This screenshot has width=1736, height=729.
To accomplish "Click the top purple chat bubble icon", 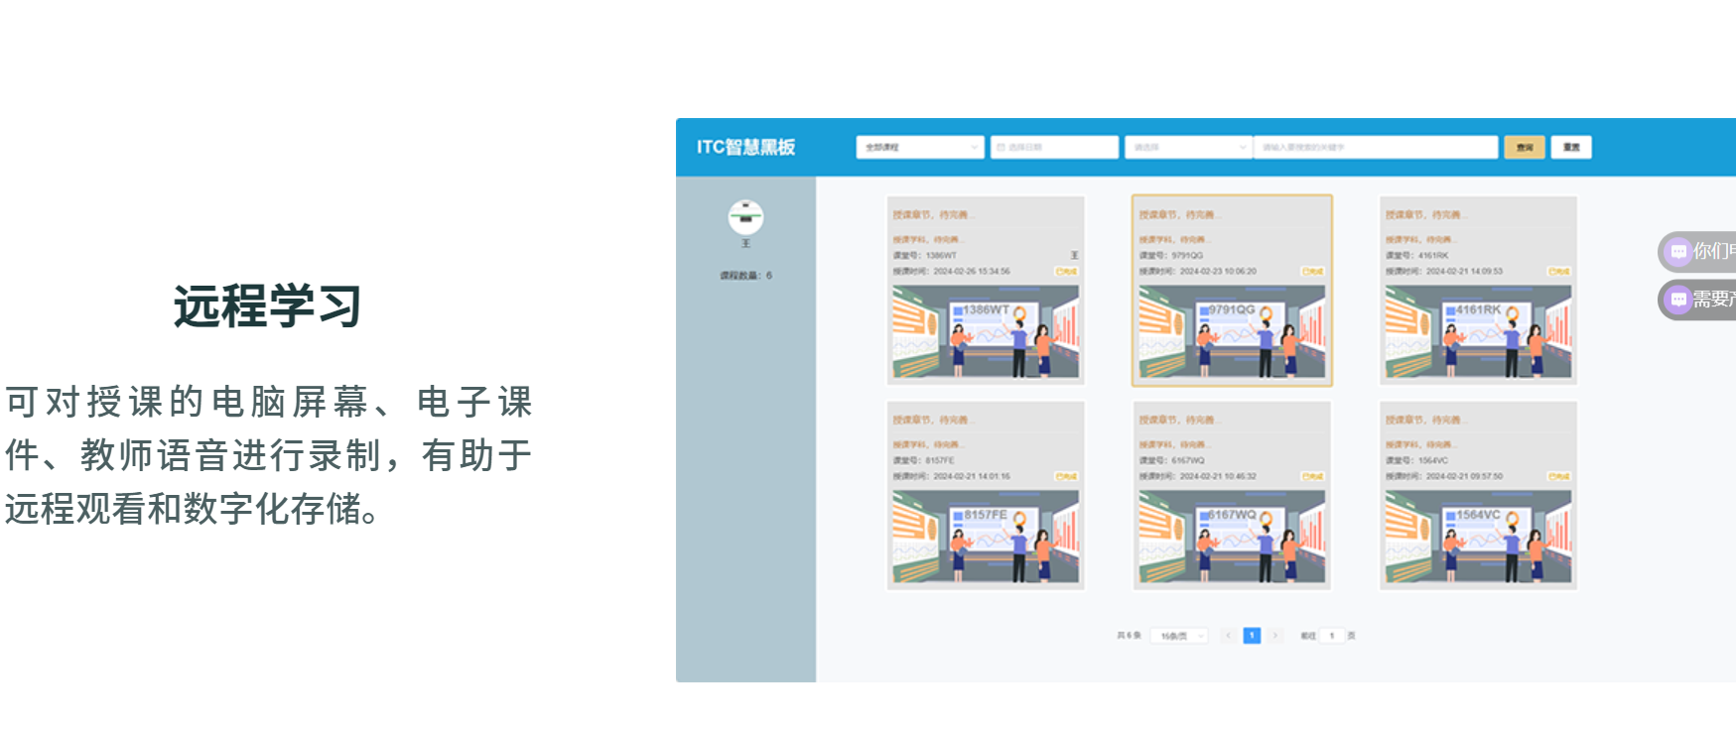I will [1678, 252].
